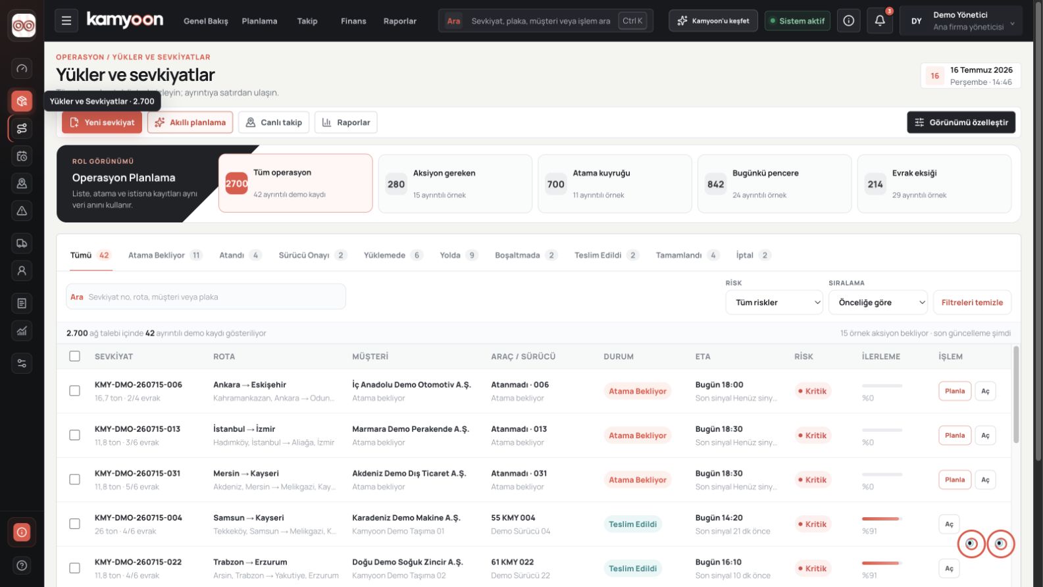1043x587 pixels.
Task: Click the 842 badge on Bugünkü pencere
Action: 715,184
